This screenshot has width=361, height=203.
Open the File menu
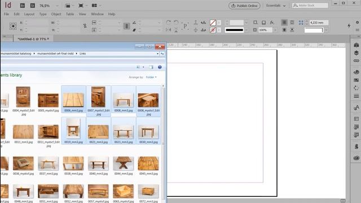(6, 14)
